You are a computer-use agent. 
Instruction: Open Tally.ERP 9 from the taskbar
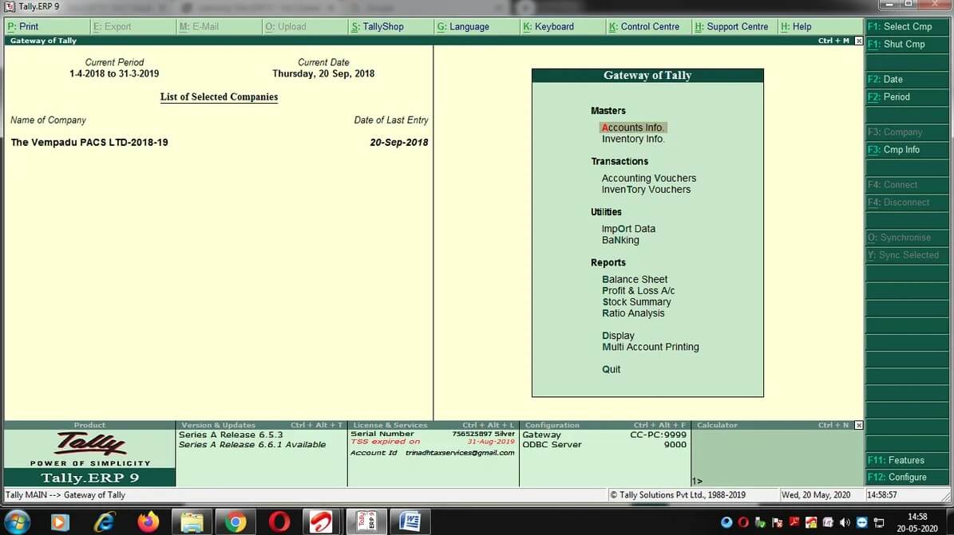[366, 522]
